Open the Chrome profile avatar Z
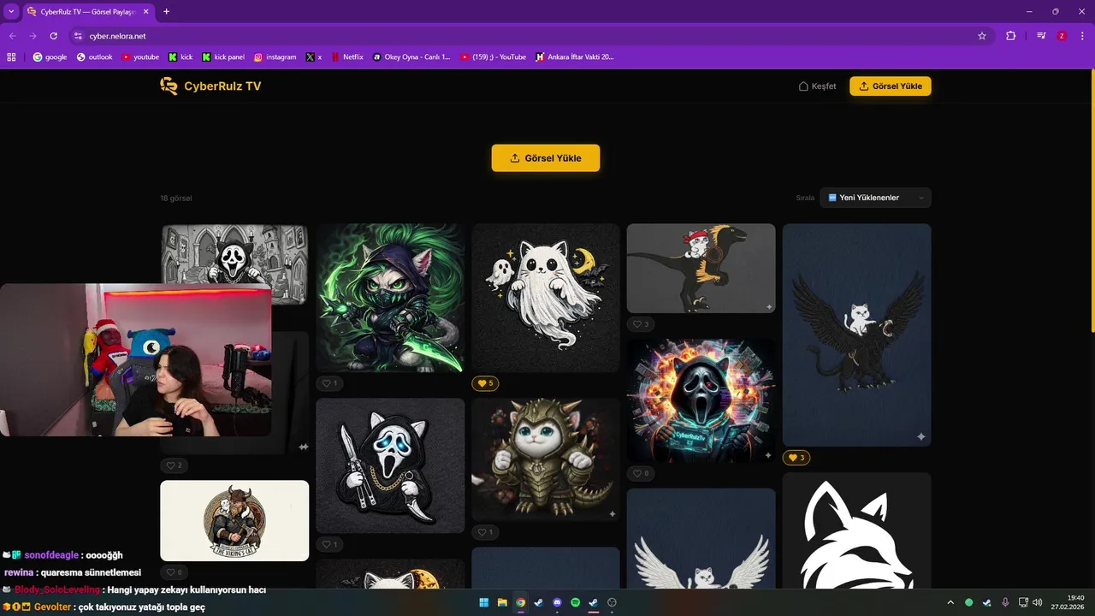 pyautogui.click(x=1062, y=36)
